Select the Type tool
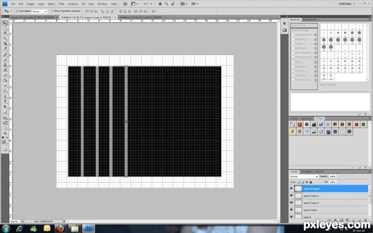 (x=5, y=101)
